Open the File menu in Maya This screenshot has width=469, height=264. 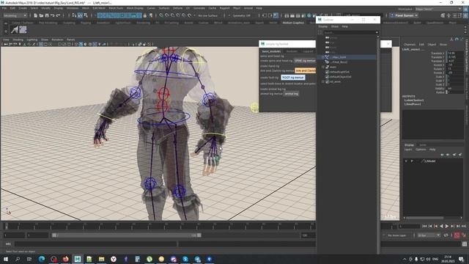4,8
